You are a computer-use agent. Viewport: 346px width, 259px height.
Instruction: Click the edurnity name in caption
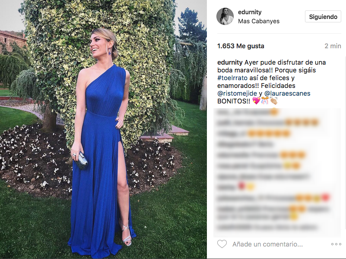(230, 62)
